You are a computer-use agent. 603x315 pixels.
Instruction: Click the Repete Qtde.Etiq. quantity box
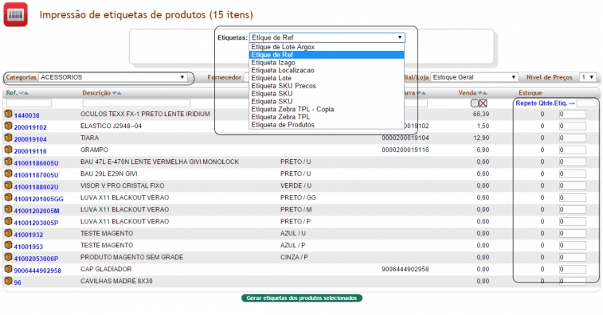[587, 103]
